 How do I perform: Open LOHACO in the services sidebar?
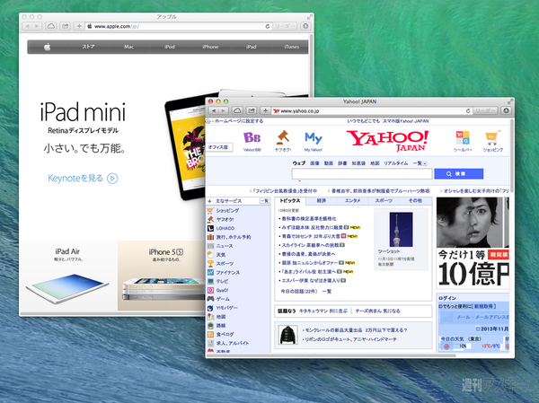[x=225, y=228]
